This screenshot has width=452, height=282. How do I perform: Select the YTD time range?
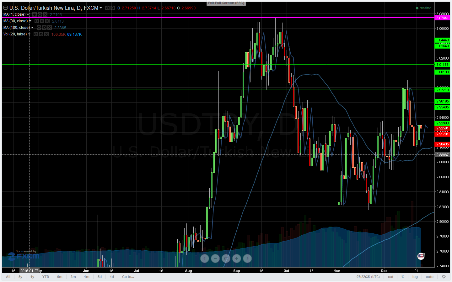46,277
